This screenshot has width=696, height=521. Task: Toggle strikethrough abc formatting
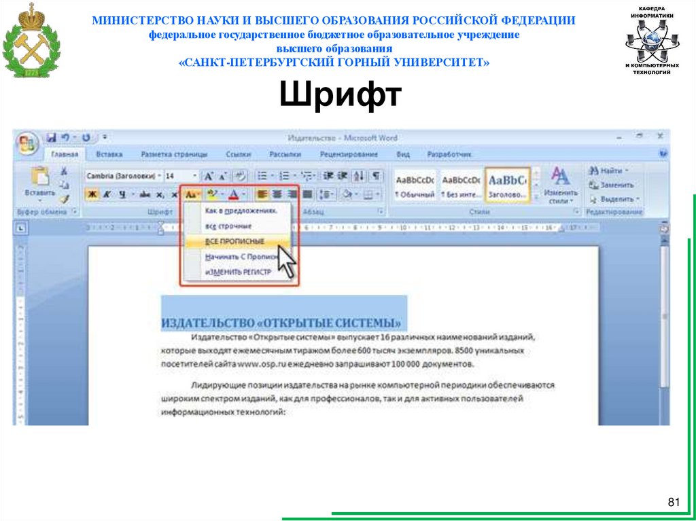(x=145, y=194)
